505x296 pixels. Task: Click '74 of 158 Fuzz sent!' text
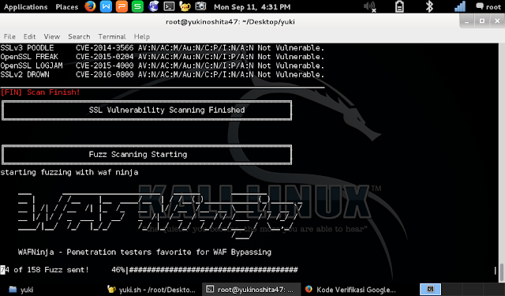tap(45, 270)
